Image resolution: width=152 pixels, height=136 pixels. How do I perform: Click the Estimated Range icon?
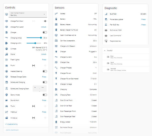pyautogui.click(x=56, y=127)
